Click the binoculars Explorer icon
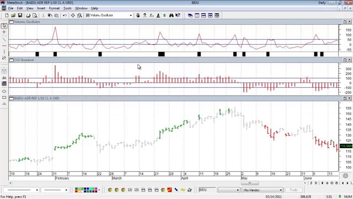 click(x=172, y=15)
